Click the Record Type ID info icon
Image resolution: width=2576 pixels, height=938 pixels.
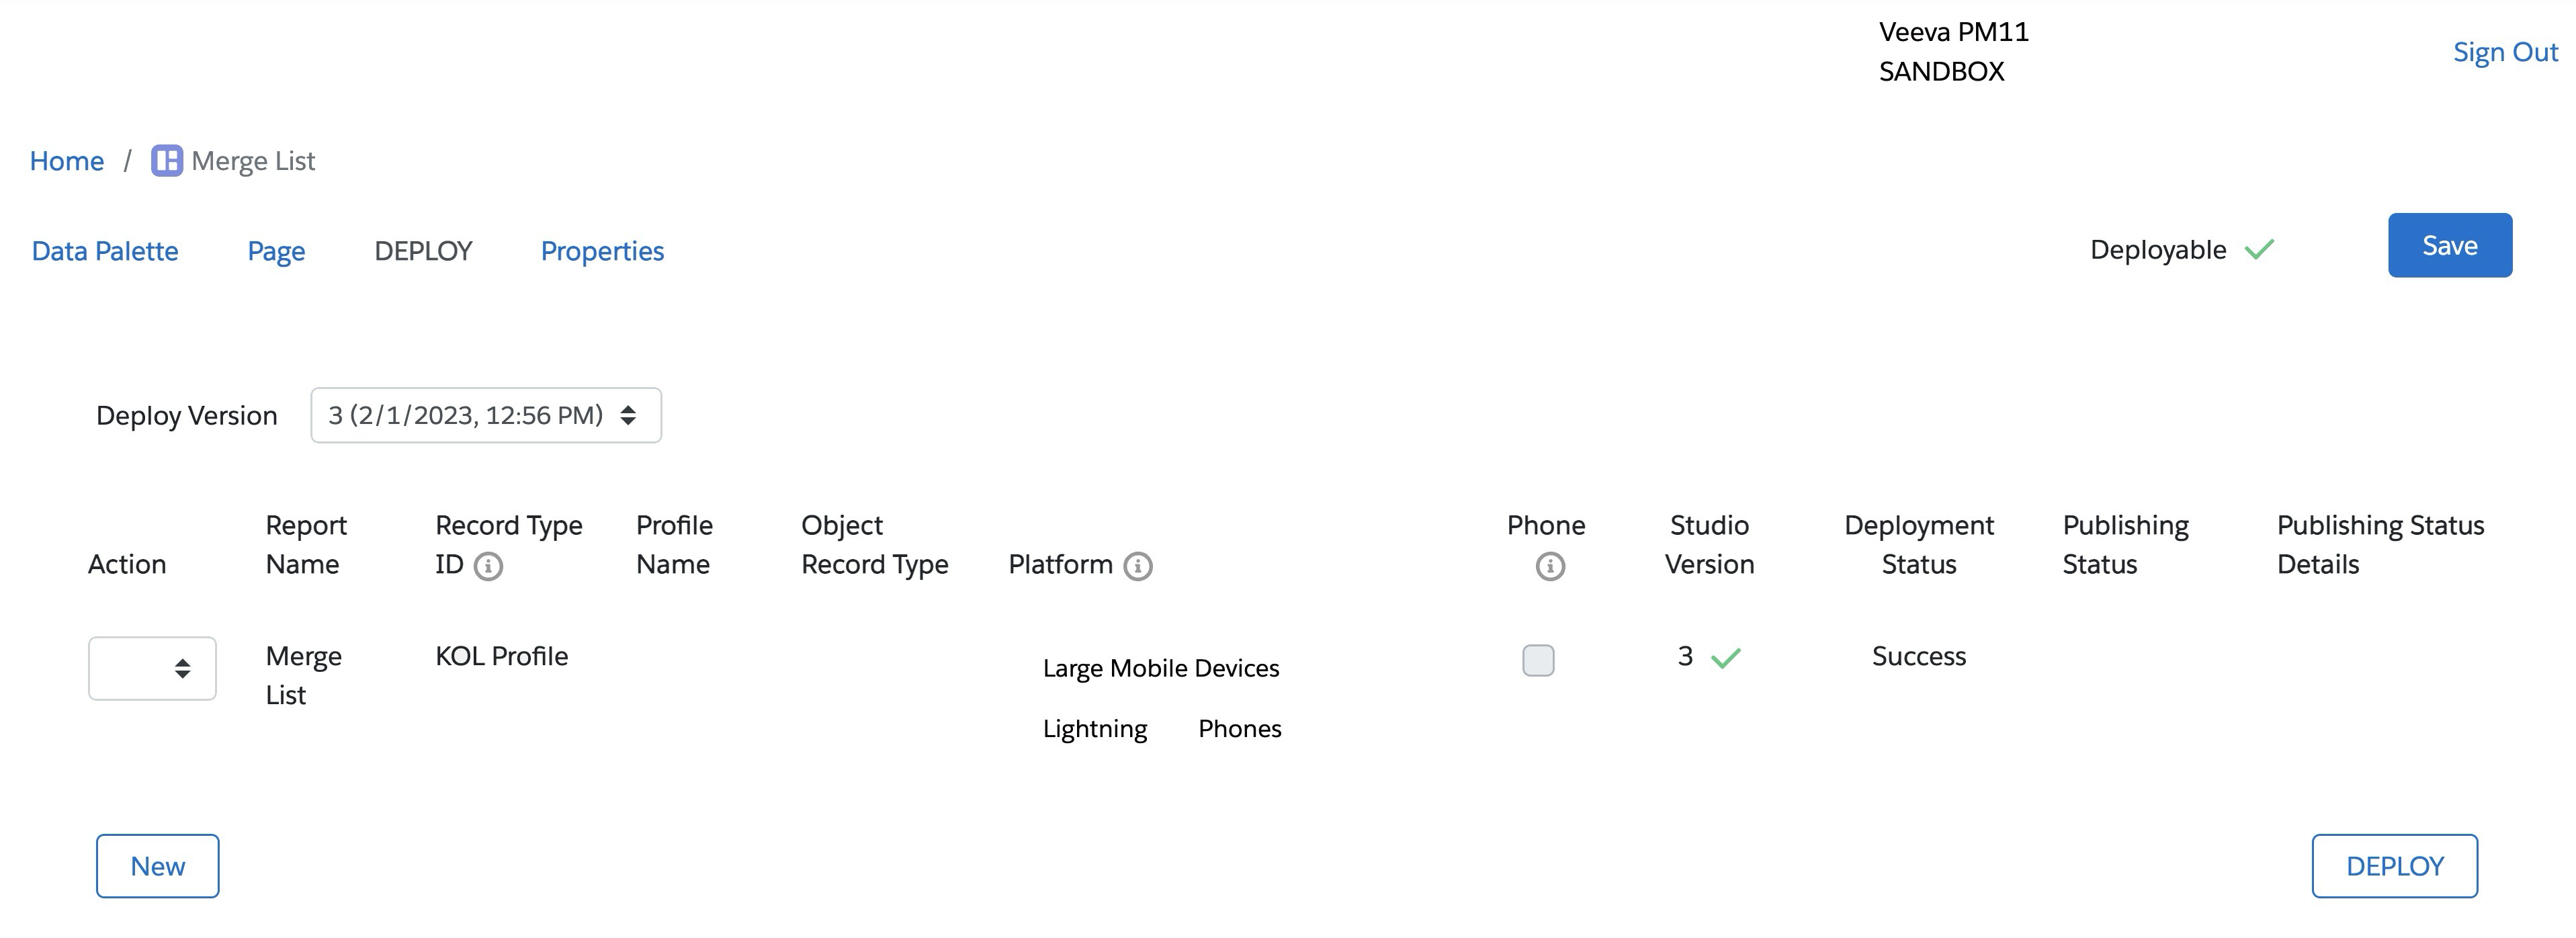(x=488, y=567)
